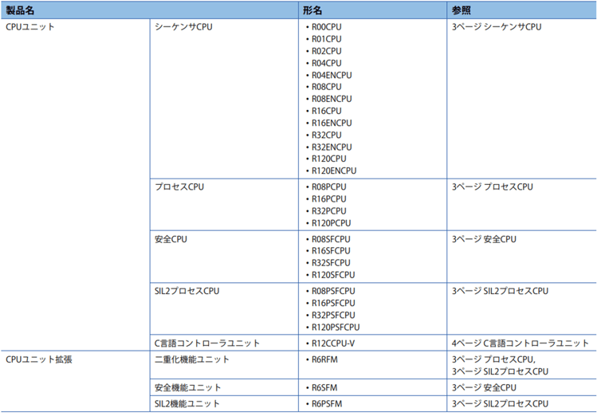Open 3ページ プロセスCPU reference beside R08PCPU
605x416 pixels.
[x=493, y=187]
